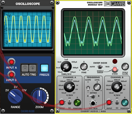This screenshot has width=132, height=114.
Task: Click the teal Channel B Position knob
Action: click(x=125, y=103)
